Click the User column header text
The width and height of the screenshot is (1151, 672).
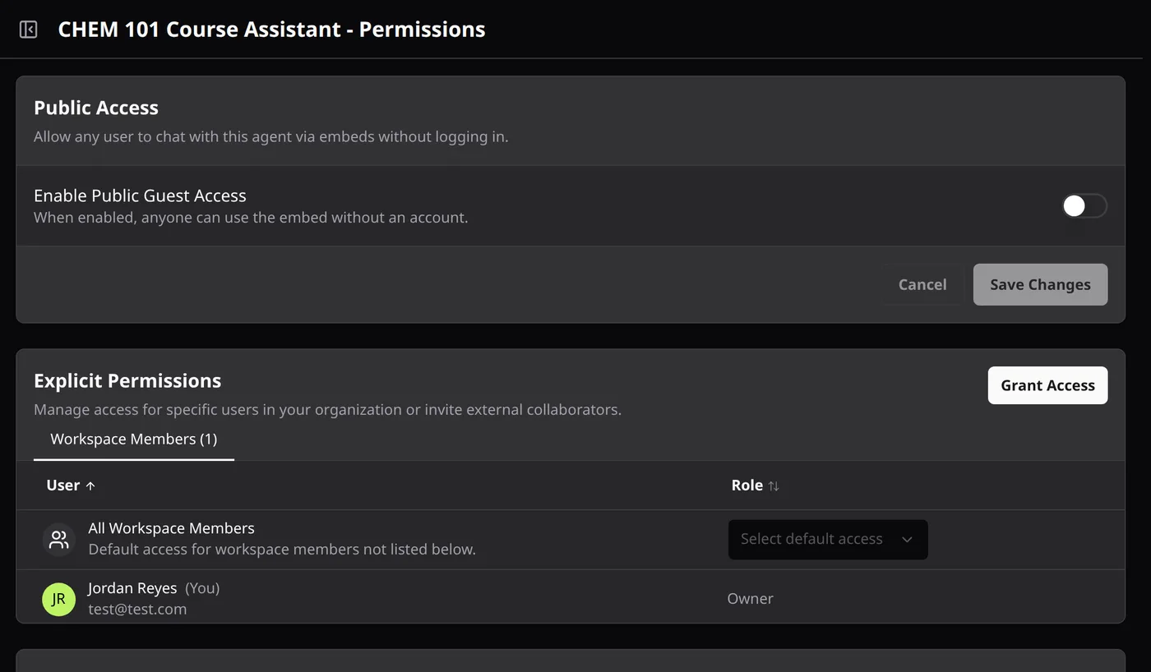pyautogui.click(x=63, y=486)
